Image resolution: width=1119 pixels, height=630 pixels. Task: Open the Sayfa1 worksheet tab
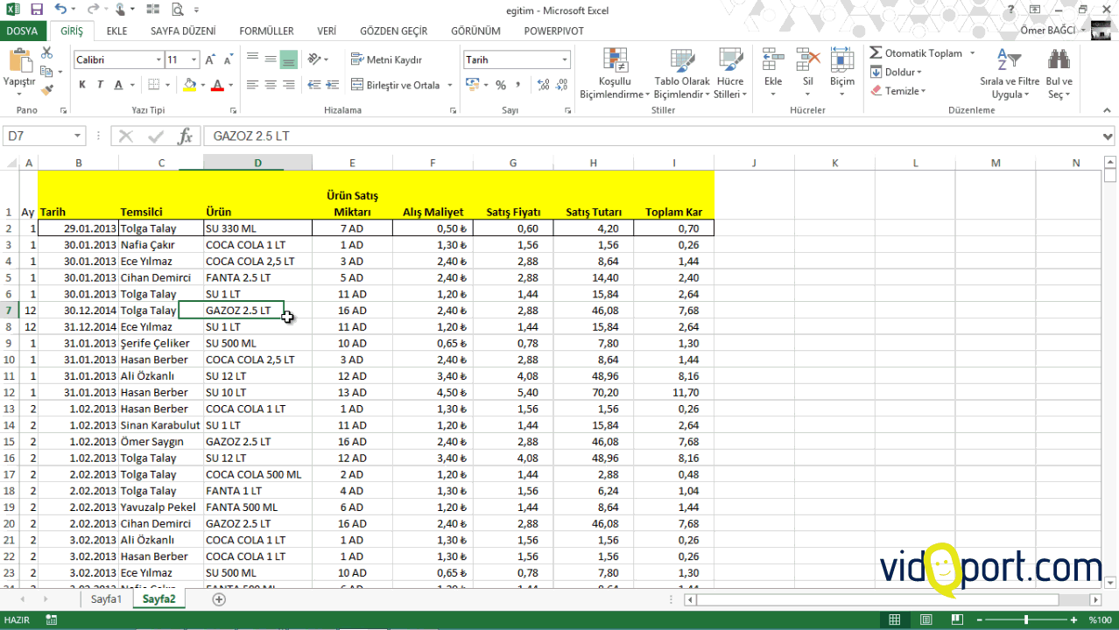106,599
